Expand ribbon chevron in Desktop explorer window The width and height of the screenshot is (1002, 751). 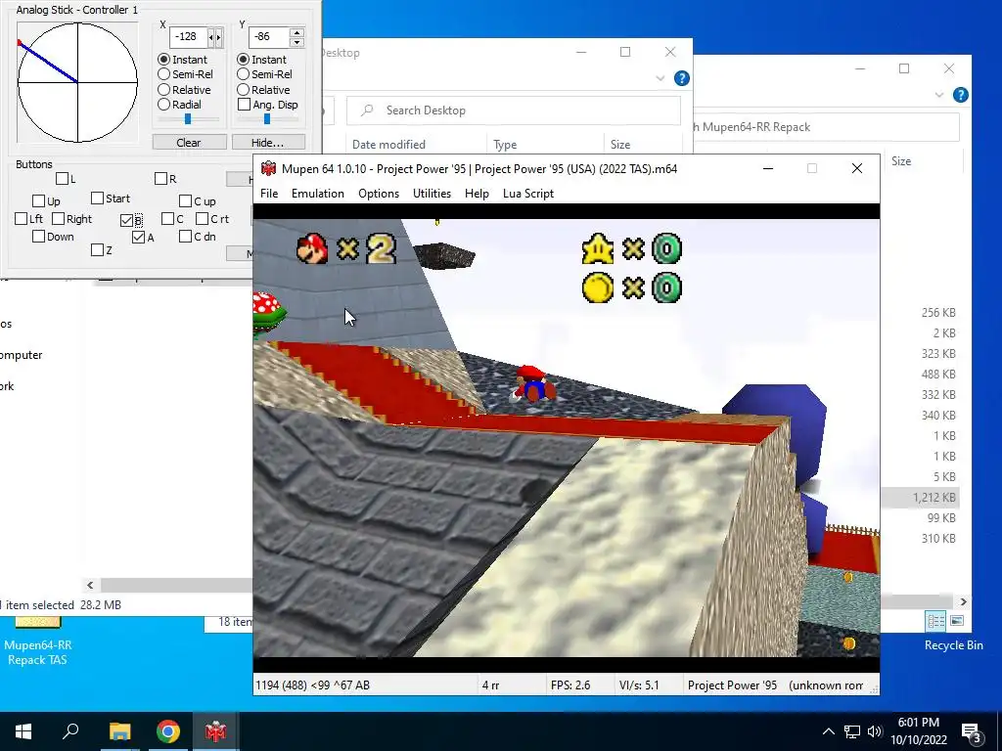pyautogui.click(x=660, y=78)
